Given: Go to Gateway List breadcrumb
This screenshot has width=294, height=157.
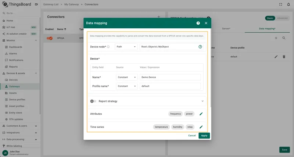Looking at the screenshot, I should [x=51, y=4].
